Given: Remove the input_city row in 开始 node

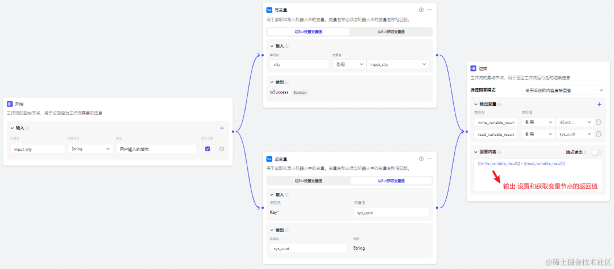Looking at the screenshot, I should tap(222, 149).
